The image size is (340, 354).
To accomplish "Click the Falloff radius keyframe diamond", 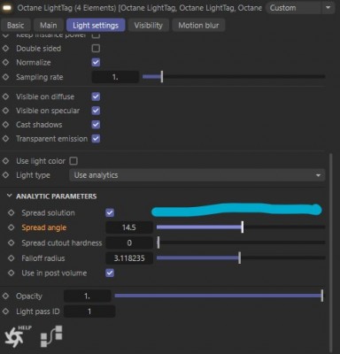I will point(12,258).
